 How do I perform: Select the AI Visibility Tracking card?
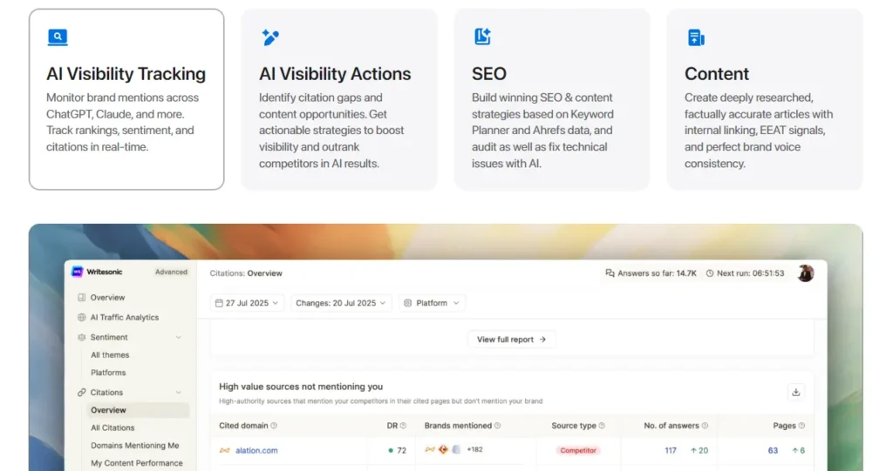(x=126, y=99)
